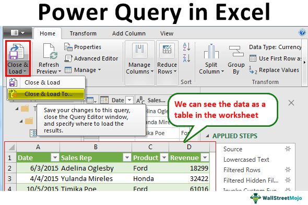Open settings gear for Filtered Rows step
The width and height of the screenshot is (308, 205).
coord(288,170)
